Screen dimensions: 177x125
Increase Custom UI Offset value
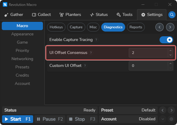(170, 64)
